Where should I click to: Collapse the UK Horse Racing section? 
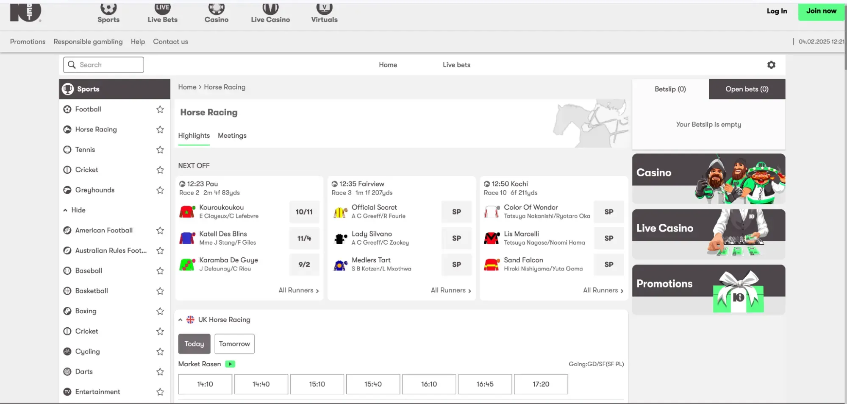181,320
